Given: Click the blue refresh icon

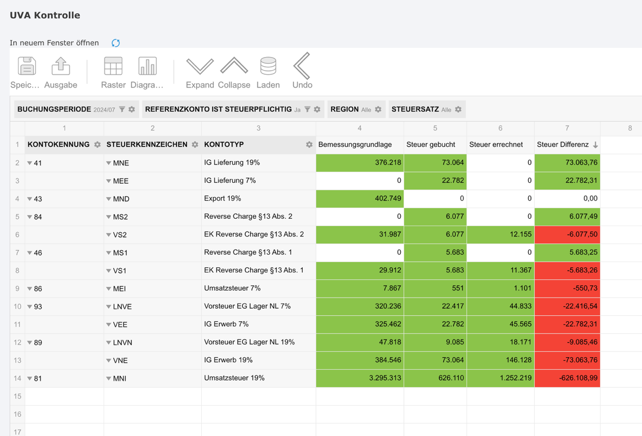Looking at the screenshot, I should [x=116, y=43].
